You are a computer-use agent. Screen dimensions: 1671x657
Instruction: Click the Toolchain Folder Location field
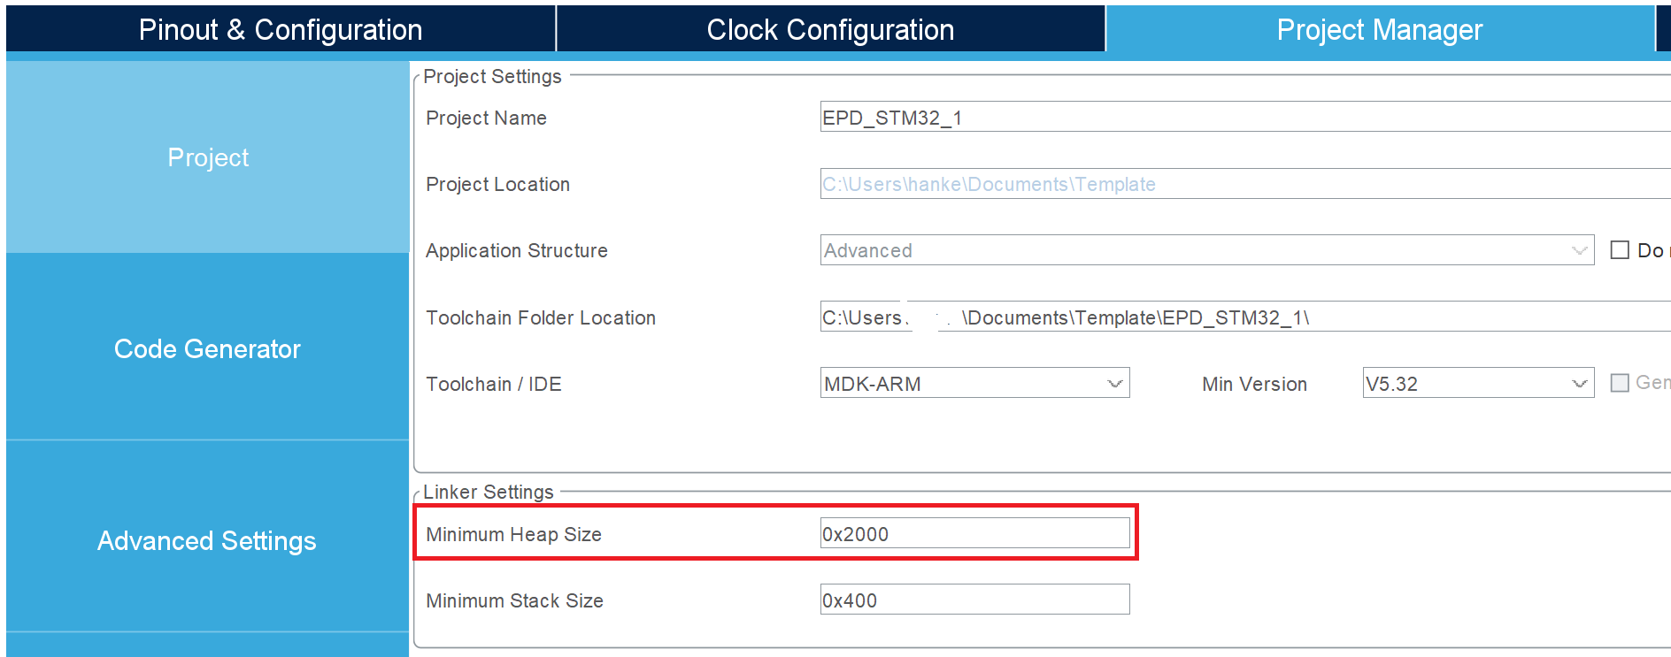click(1239, 317)
